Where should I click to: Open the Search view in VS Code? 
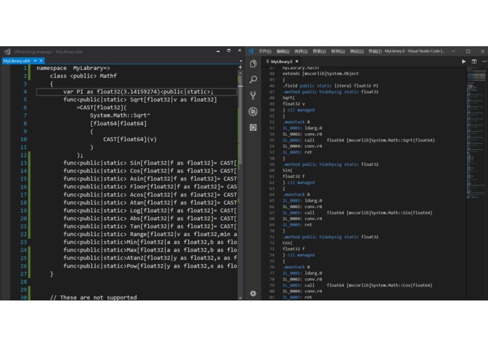click(x=253, y=79)
